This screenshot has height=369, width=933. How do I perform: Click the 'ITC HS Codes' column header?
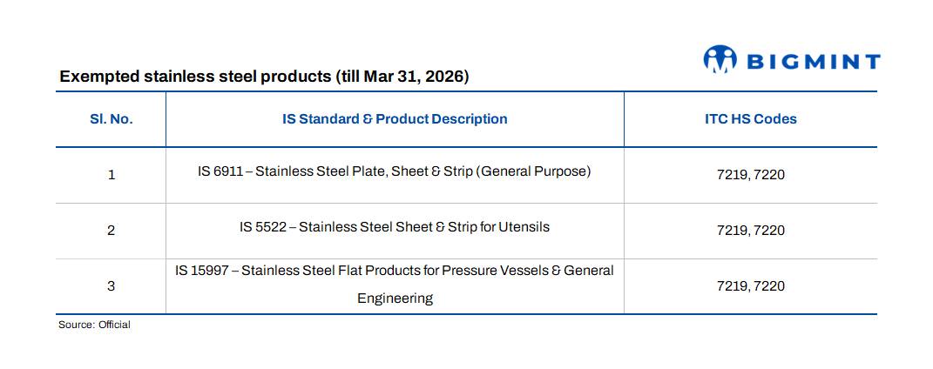[x=750, y=119]
